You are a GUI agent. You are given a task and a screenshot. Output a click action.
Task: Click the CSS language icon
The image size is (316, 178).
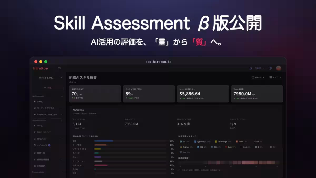pyautogui.click(x=198, y=147)
